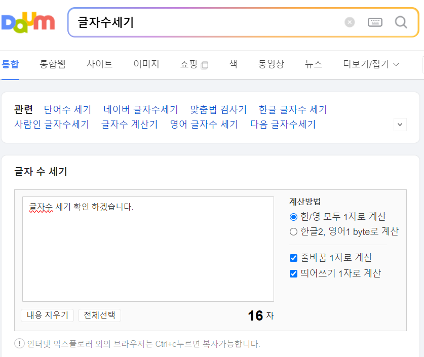424x357 pixels.
Task: Switch to the 이미지 tab
Action: pyautogui.click(x=146, y=64)
